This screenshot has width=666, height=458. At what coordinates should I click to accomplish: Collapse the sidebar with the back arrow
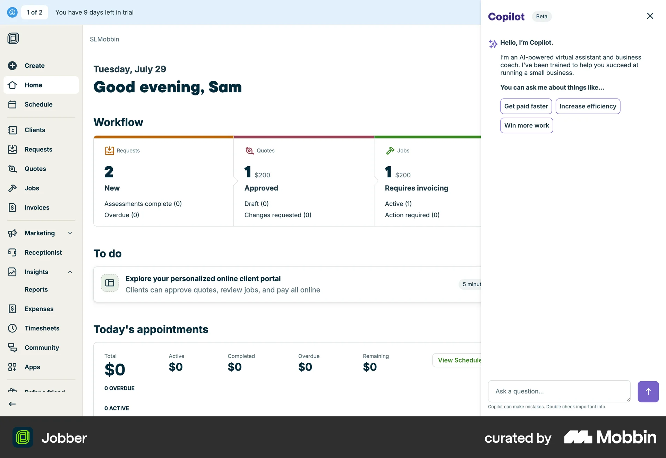point(12,404)
